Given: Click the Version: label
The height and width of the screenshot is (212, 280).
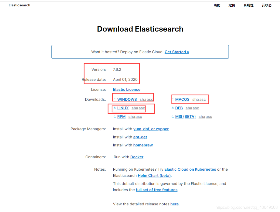Looking at the screenshot, I should tap(99, 69).
